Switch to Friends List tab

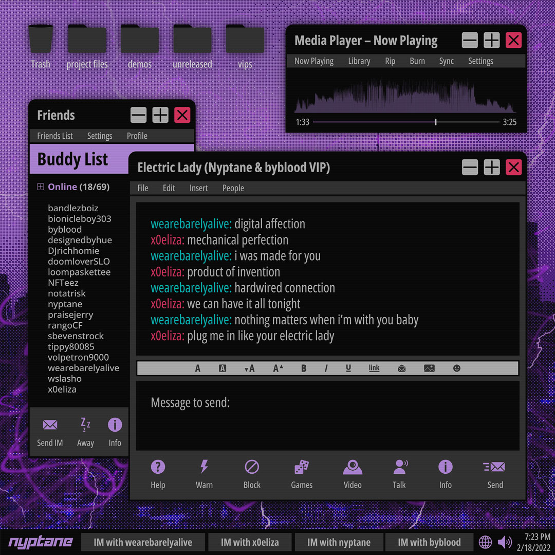click(x=55, y=136)
